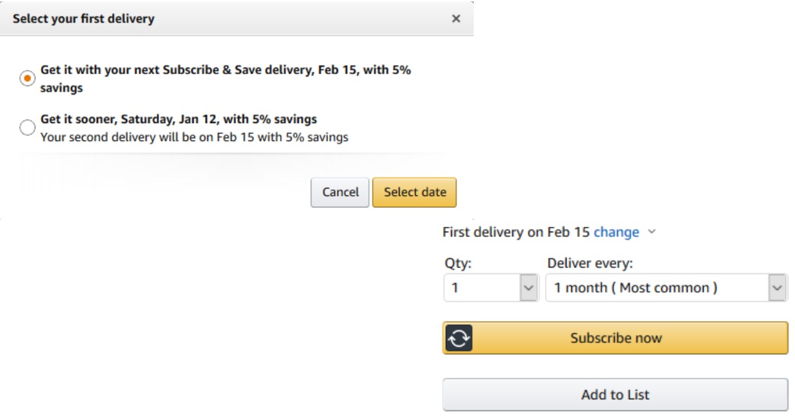The image size is (795, 417).
Task: Click the Subscribe now button
Action: (x=615, y=338)
